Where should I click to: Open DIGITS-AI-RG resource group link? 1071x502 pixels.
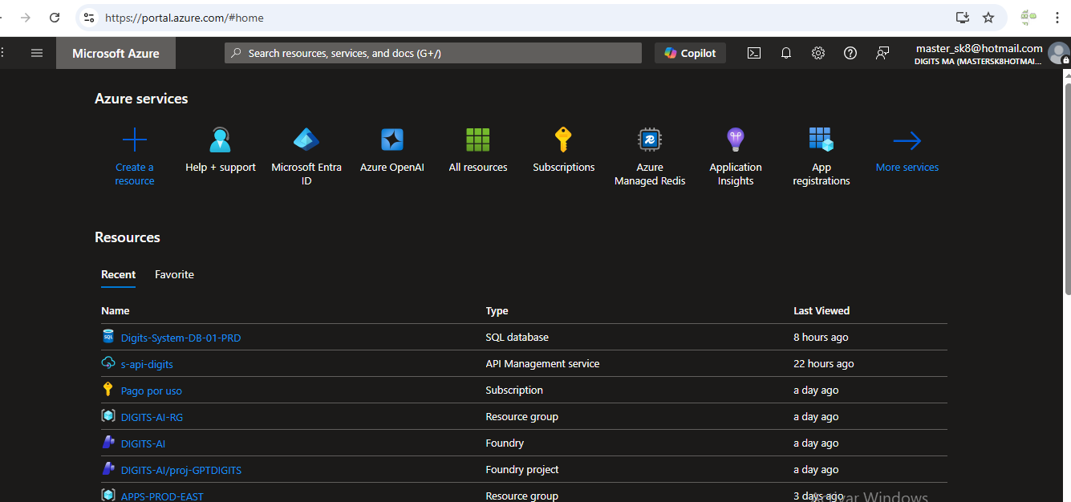pos(152,417)
